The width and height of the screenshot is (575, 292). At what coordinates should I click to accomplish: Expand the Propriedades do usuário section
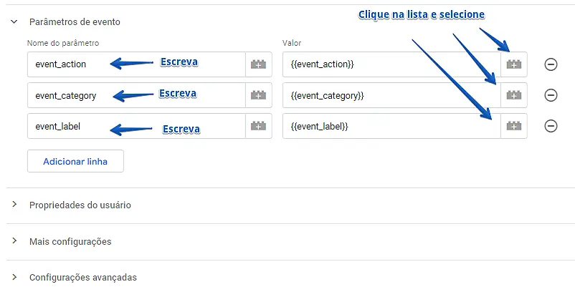pyautogui.click(x=14, y=205)
